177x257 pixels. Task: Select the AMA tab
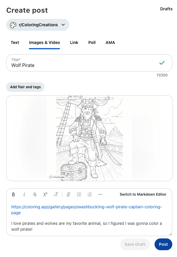pos(110,42)
